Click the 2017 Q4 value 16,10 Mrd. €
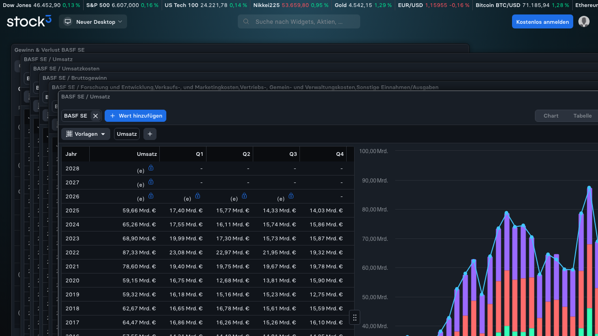The height and width of the screenshot is (336, 598). click(x=326, y=322)
